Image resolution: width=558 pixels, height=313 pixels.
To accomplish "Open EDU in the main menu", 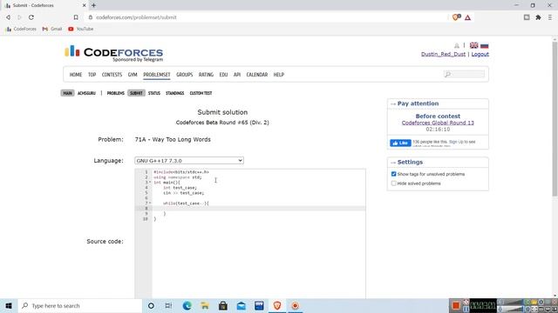I will [223, 75].
